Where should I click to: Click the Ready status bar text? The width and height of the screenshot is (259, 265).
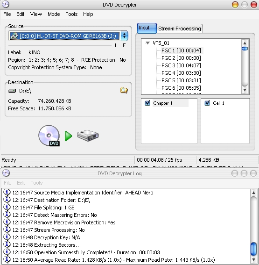pyautogui.click(x=9, y=160)
